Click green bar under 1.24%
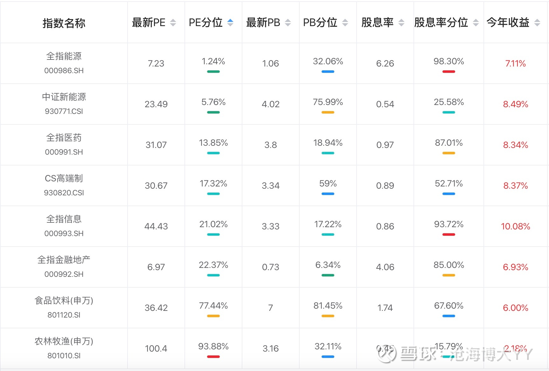549x371 pixels. tap(213, 72)
